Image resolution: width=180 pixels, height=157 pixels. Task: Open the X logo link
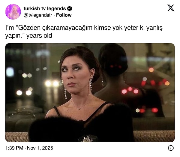tap(171, 8)
